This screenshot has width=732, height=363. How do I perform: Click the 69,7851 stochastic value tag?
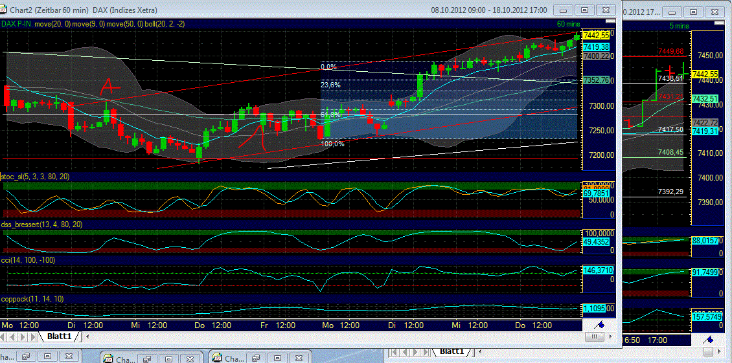coord(596,193)
